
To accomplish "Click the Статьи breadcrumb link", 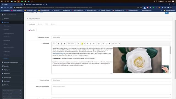I will pos(41,13).
